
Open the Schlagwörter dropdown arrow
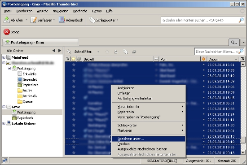pyautogui.click(x=117, y=20)
